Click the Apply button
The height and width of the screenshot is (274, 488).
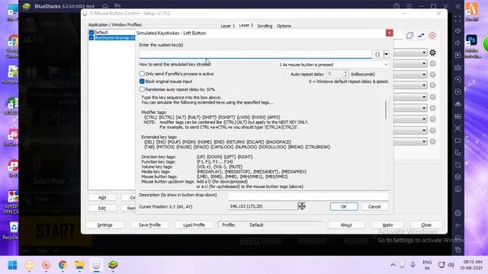pyautogui.click(x=387, y=225)
